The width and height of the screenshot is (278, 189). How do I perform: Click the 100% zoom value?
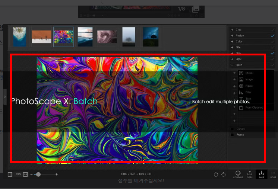coord(18,174)
